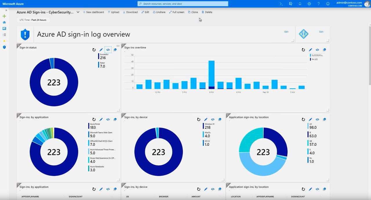Toggle the FAILED series in overtime legend

(314, 59)
